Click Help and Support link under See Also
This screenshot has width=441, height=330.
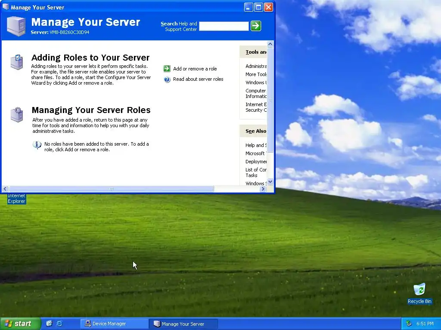click(x=256, y=145)
